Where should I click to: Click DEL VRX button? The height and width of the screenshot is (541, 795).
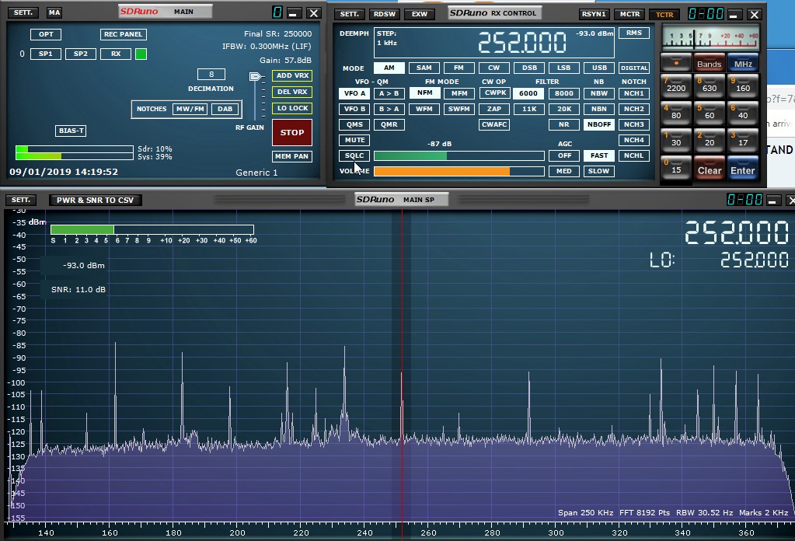pos(292,92)
